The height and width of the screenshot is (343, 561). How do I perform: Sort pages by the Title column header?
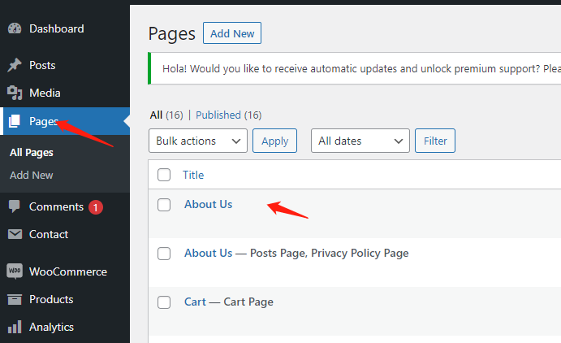pyautogui.click(x=193, y=175)
